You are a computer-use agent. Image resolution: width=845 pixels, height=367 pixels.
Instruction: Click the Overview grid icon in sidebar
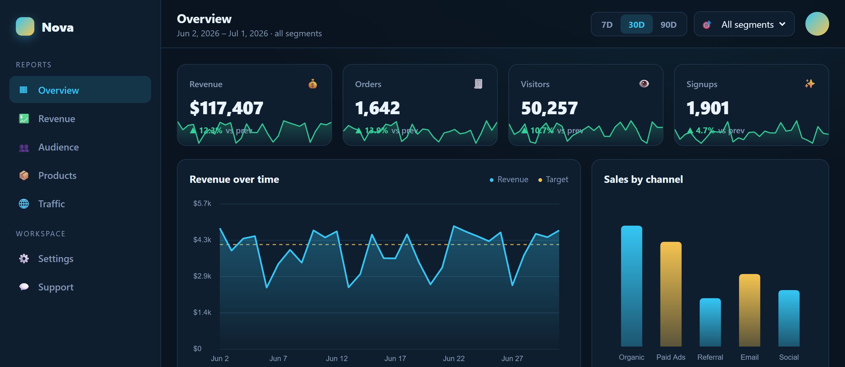tap(23, 90)
